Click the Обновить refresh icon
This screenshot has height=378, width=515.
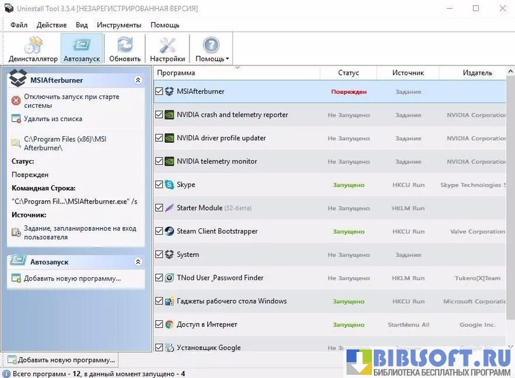125,48
